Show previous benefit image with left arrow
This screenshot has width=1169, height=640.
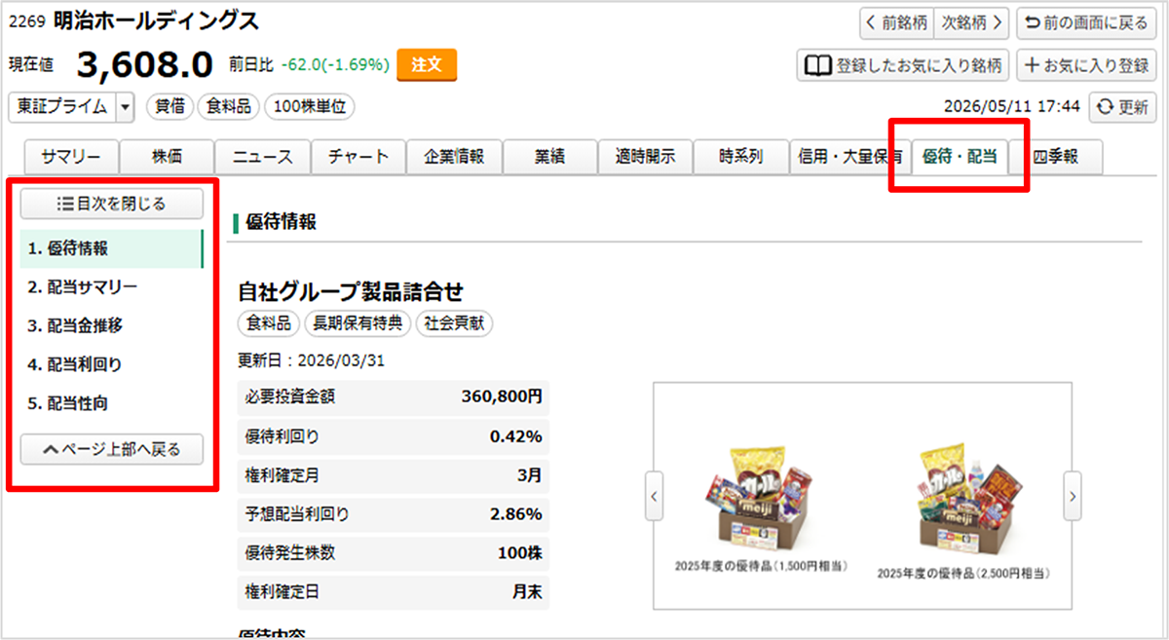[655, 496]
